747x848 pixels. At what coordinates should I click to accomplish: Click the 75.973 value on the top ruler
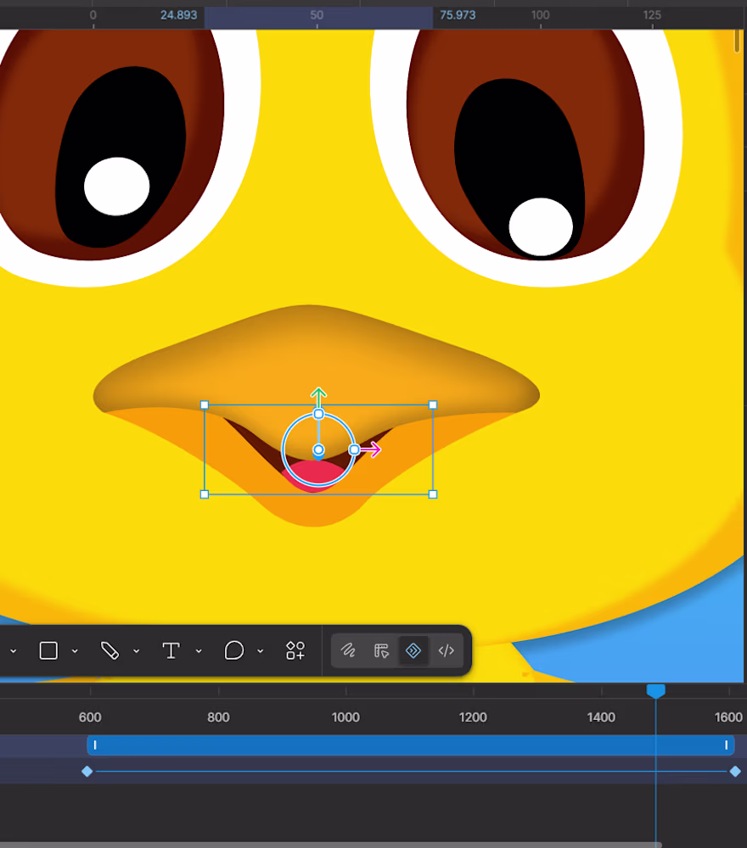coord(458,15)
